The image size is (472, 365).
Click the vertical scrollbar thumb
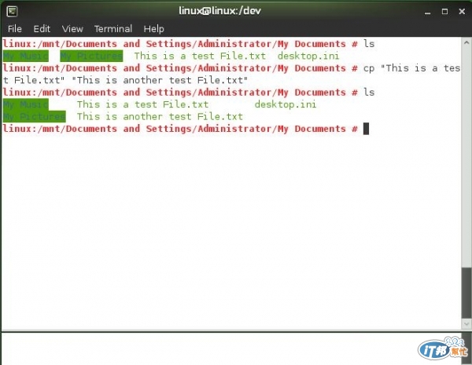coord(466,293)
